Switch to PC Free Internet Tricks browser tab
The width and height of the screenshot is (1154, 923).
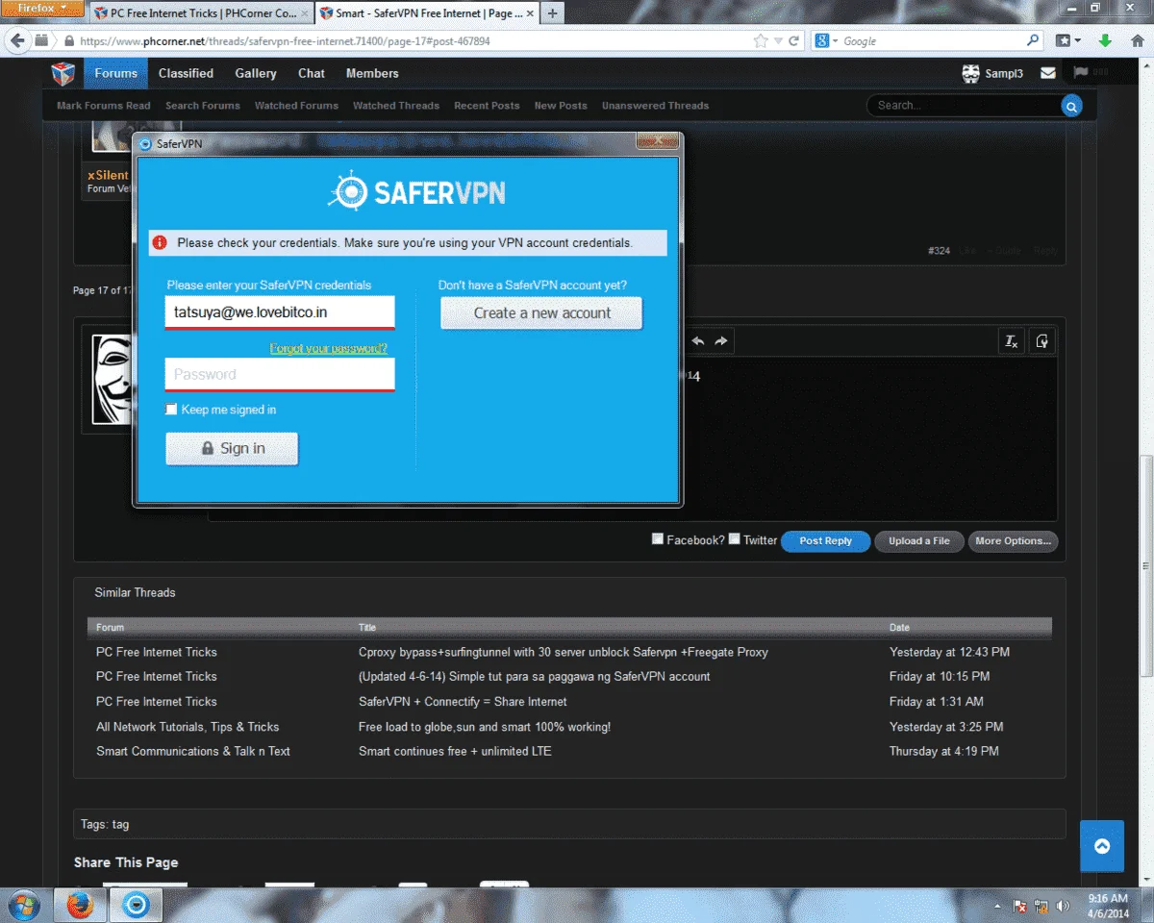point(202,13)
